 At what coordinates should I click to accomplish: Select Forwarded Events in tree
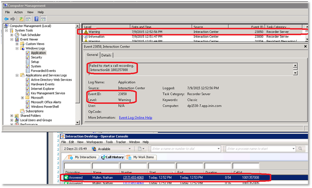43,71
